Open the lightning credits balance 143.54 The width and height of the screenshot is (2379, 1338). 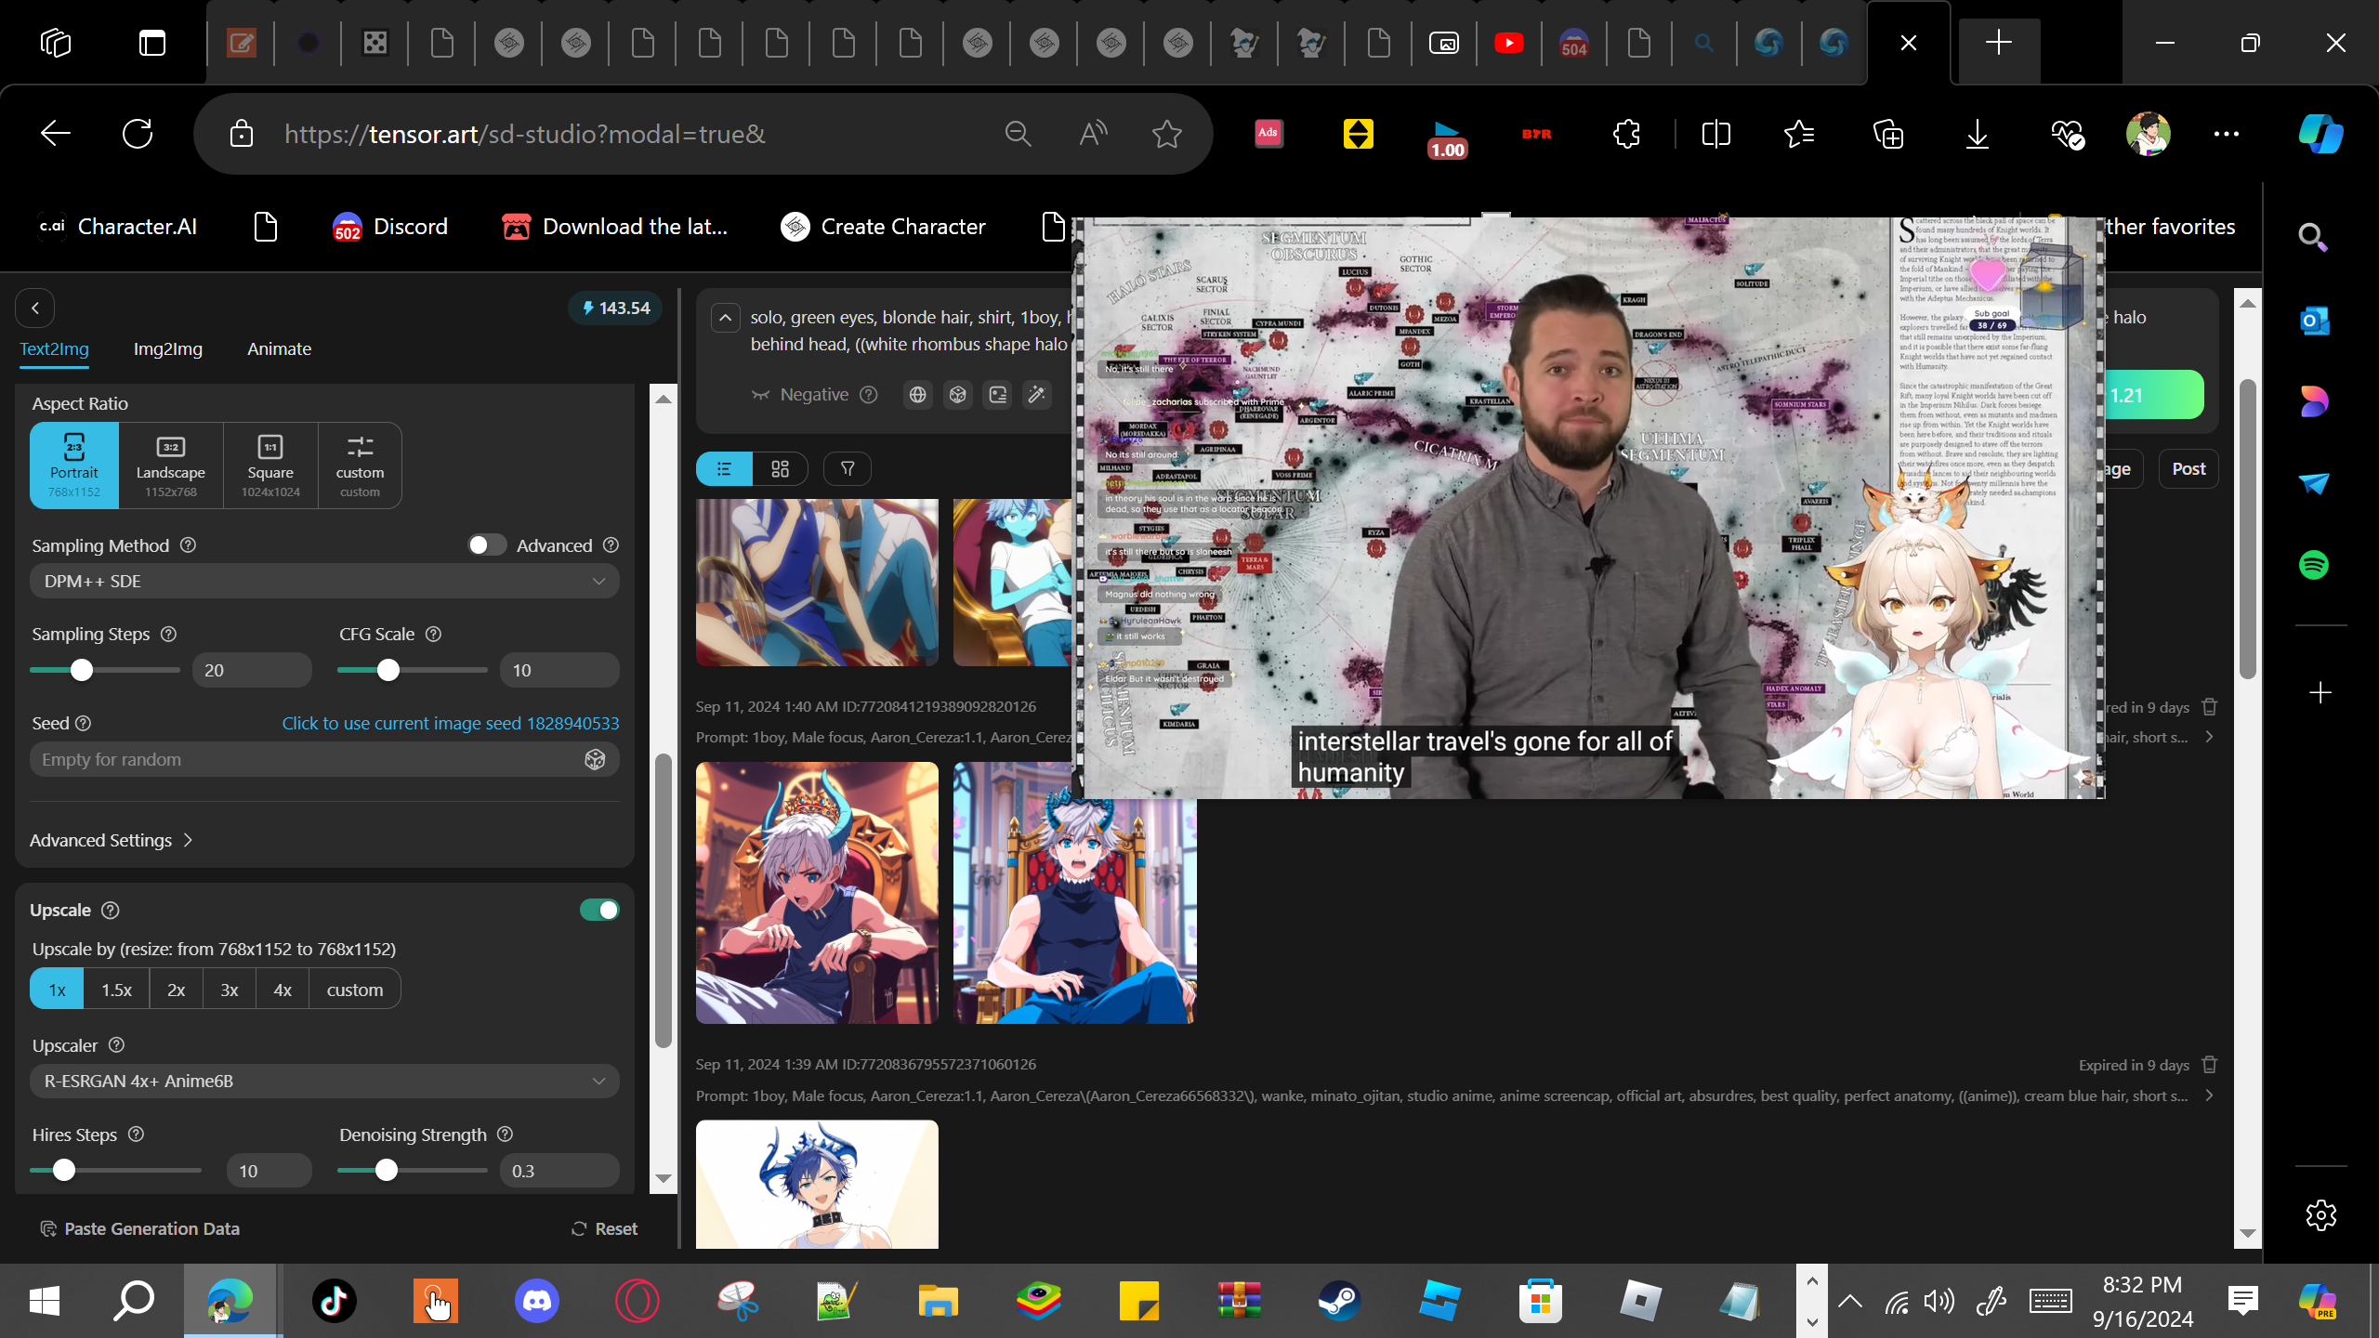tap(615, 308)
